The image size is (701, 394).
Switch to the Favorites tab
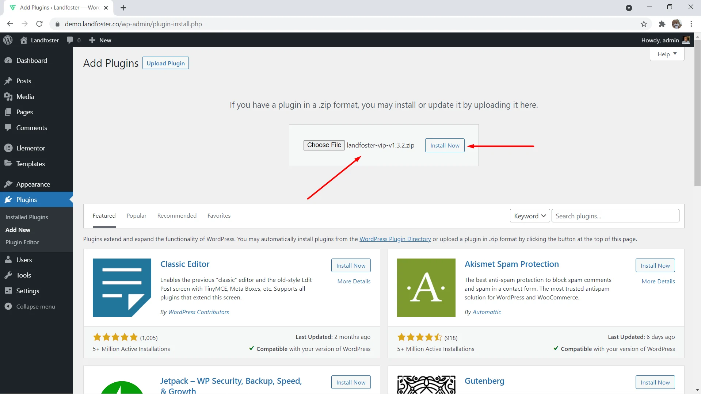click(x=219, y=216)
